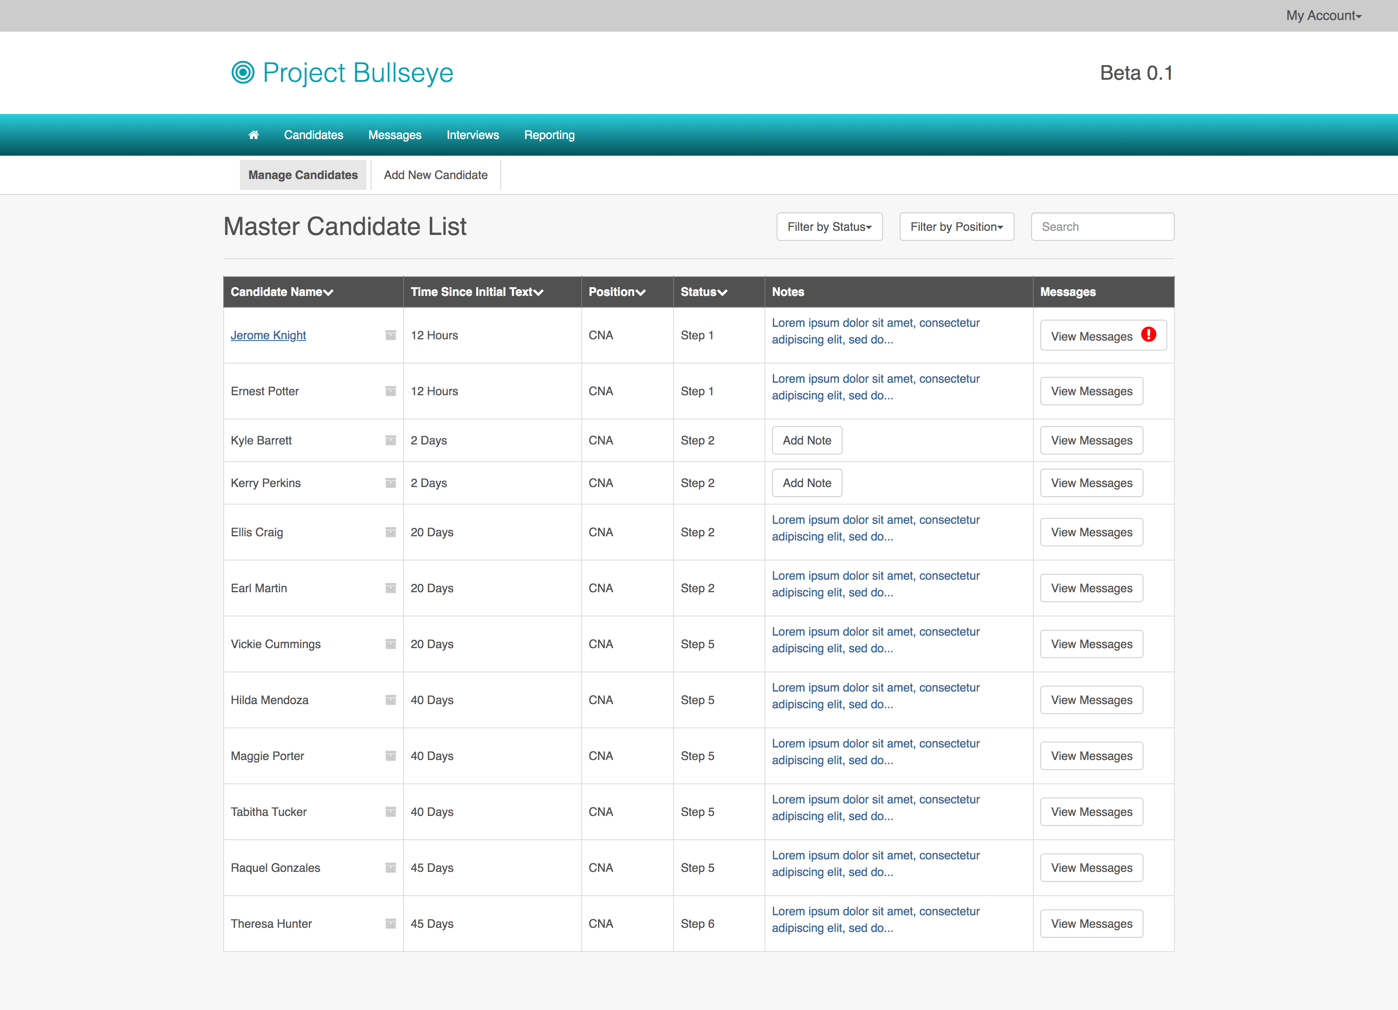Image resolution: width=1398 pixels, height=1010 pixels.
Task: Sort the table by Status column
Action: coord(703,292)
